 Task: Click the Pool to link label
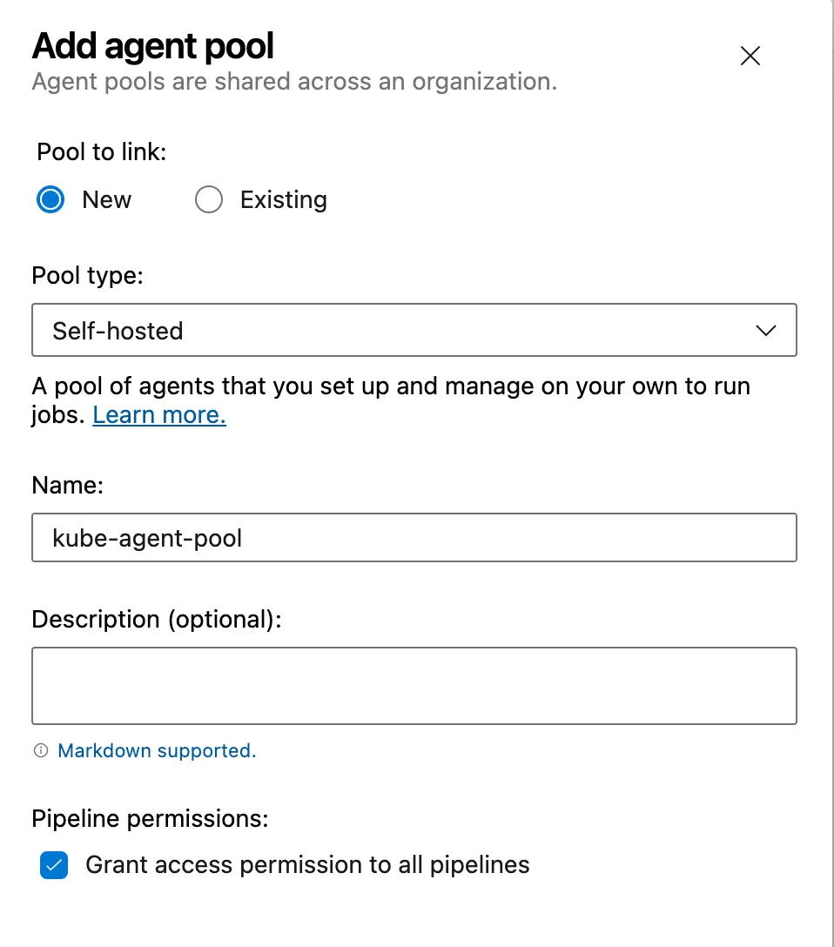click(x=101, y=151)
